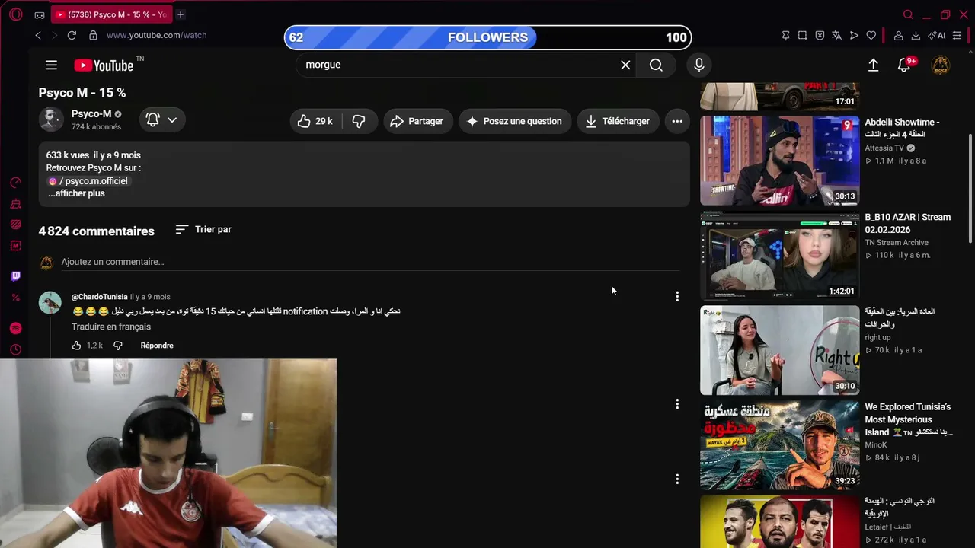The height and width of the screenshot is (548, 975).
Task: Open more actions for the video
Action: (677, 121)
